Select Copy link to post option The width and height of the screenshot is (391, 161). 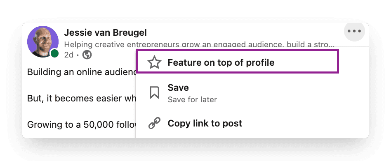tap(252, 124)
